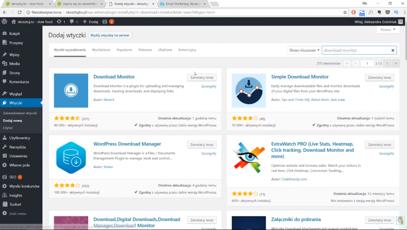The height and width of the screenshot is (230, 407).
Task: Open Strony pages menu
Action: coord(14,73)
